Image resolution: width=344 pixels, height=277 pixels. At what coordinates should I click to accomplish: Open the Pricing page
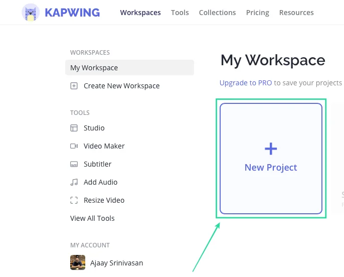[x=257, y=13]
